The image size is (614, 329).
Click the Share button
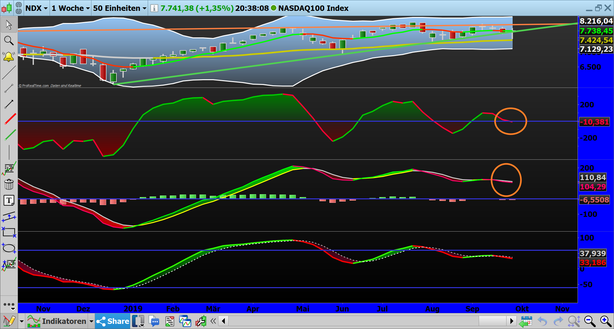point(112,321)
